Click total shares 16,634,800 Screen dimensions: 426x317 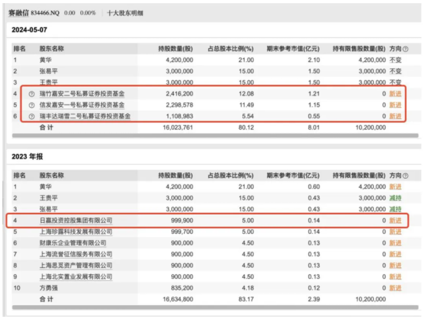coord(178,299)
